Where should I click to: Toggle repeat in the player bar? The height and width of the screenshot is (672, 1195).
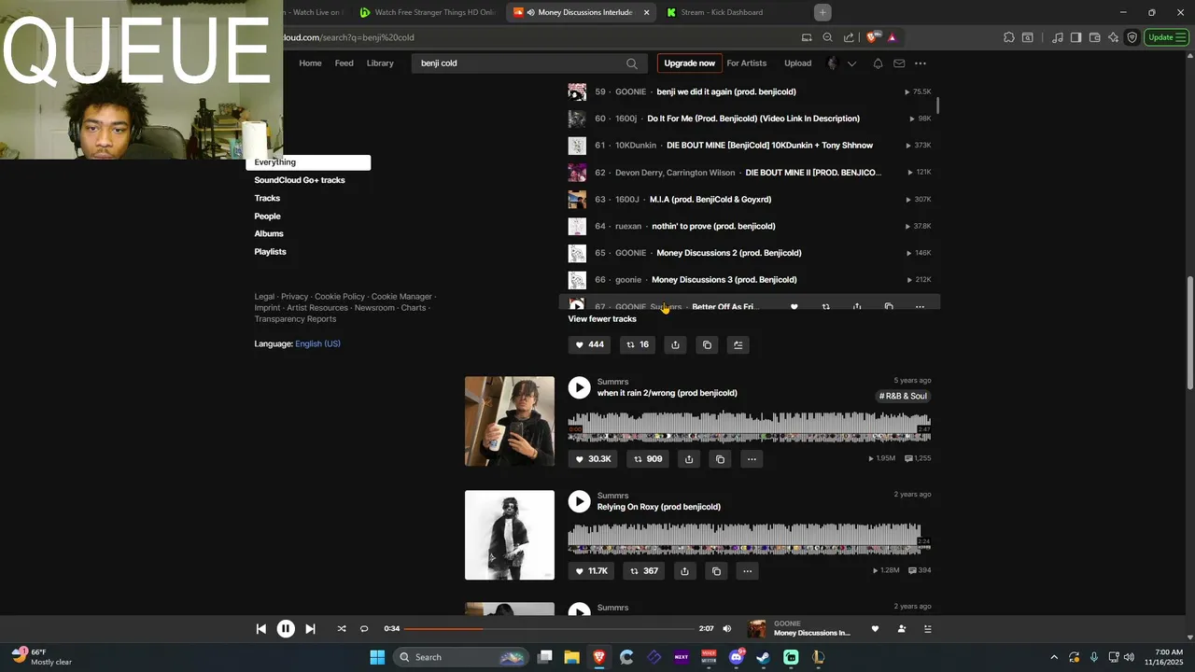coord(364,629)
